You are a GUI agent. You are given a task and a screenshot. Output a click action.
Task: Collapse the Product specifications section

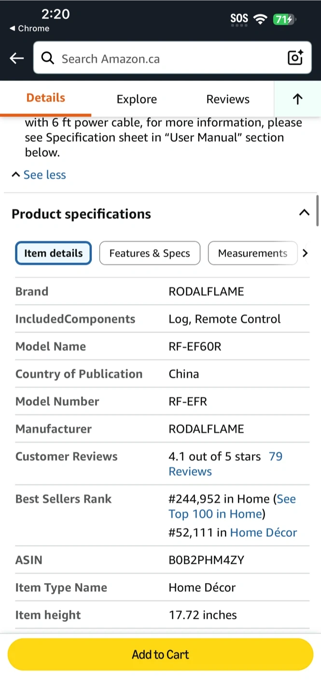point(304,213)
